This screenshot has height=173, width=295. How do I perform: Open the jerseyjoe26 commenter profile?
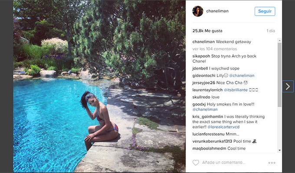click(x=203, y=83)
